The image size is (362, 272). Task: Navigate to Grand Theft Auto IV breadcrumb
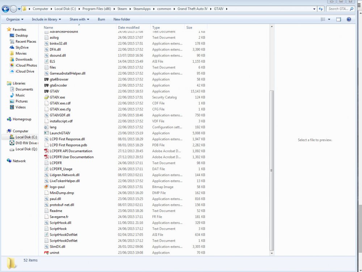(x=192, y=9)
